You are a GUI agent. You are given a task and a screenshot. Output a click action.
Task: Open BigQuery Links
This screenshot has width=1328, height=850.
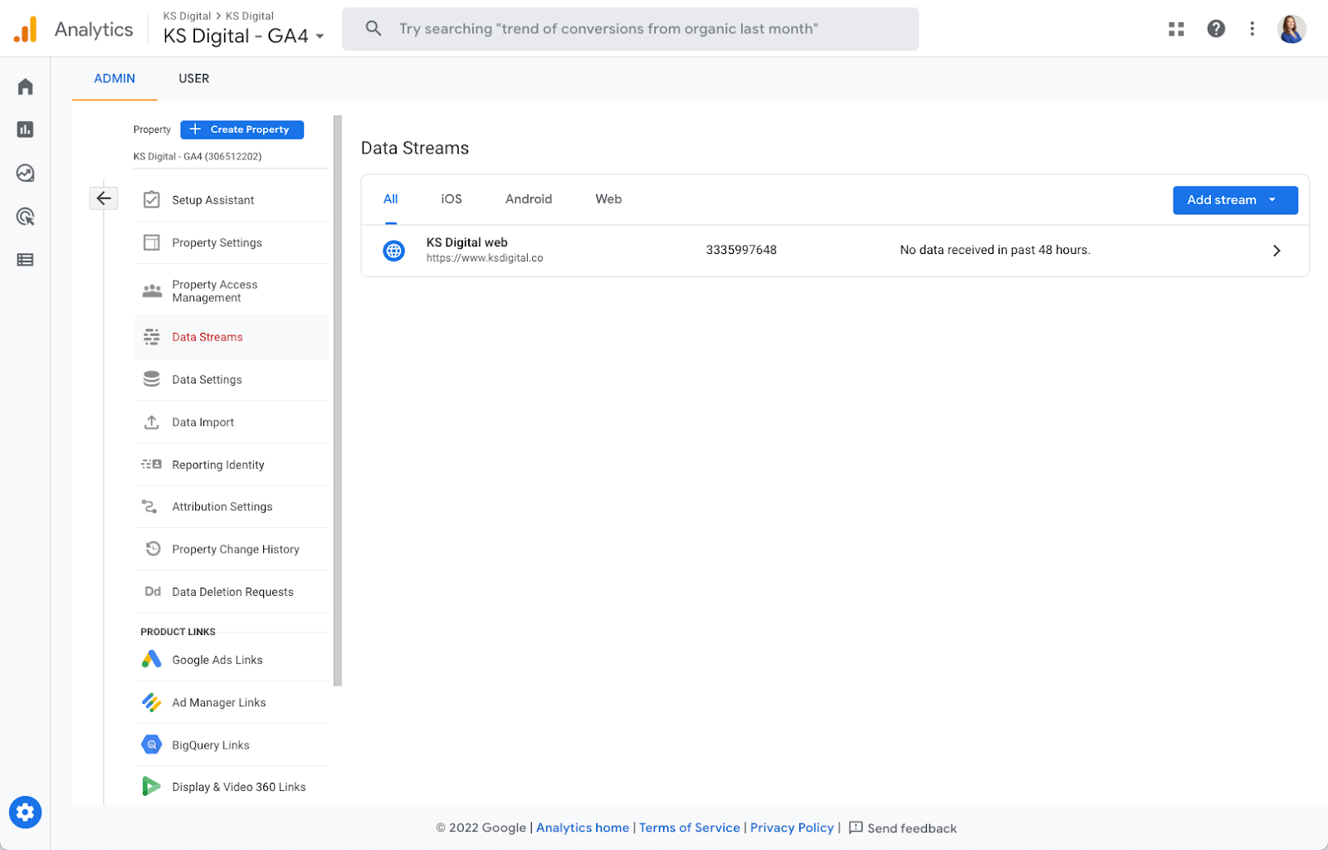[x=232, y=745]
